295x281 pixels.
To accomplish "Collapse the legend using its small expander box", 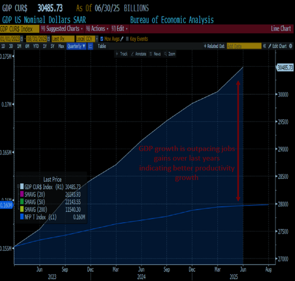I will coord(18,186).
